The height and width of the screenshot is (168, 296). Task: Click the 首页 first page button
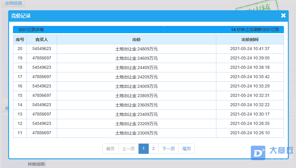coord(110,149)
